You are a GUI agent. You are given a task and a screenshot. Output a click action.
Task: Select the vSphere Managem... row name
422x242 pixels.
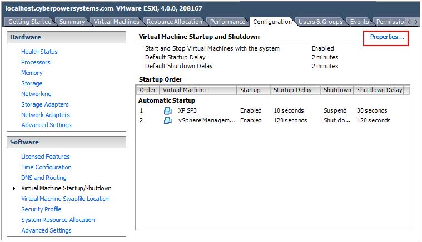coord(206,120)
